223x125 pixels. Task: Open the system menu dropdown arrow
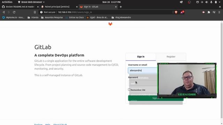coord(220,2)
